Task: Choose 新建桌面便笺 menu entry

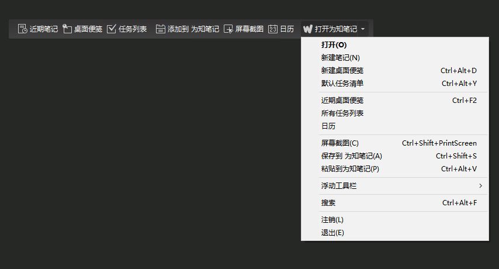Action: click(394, 70)
